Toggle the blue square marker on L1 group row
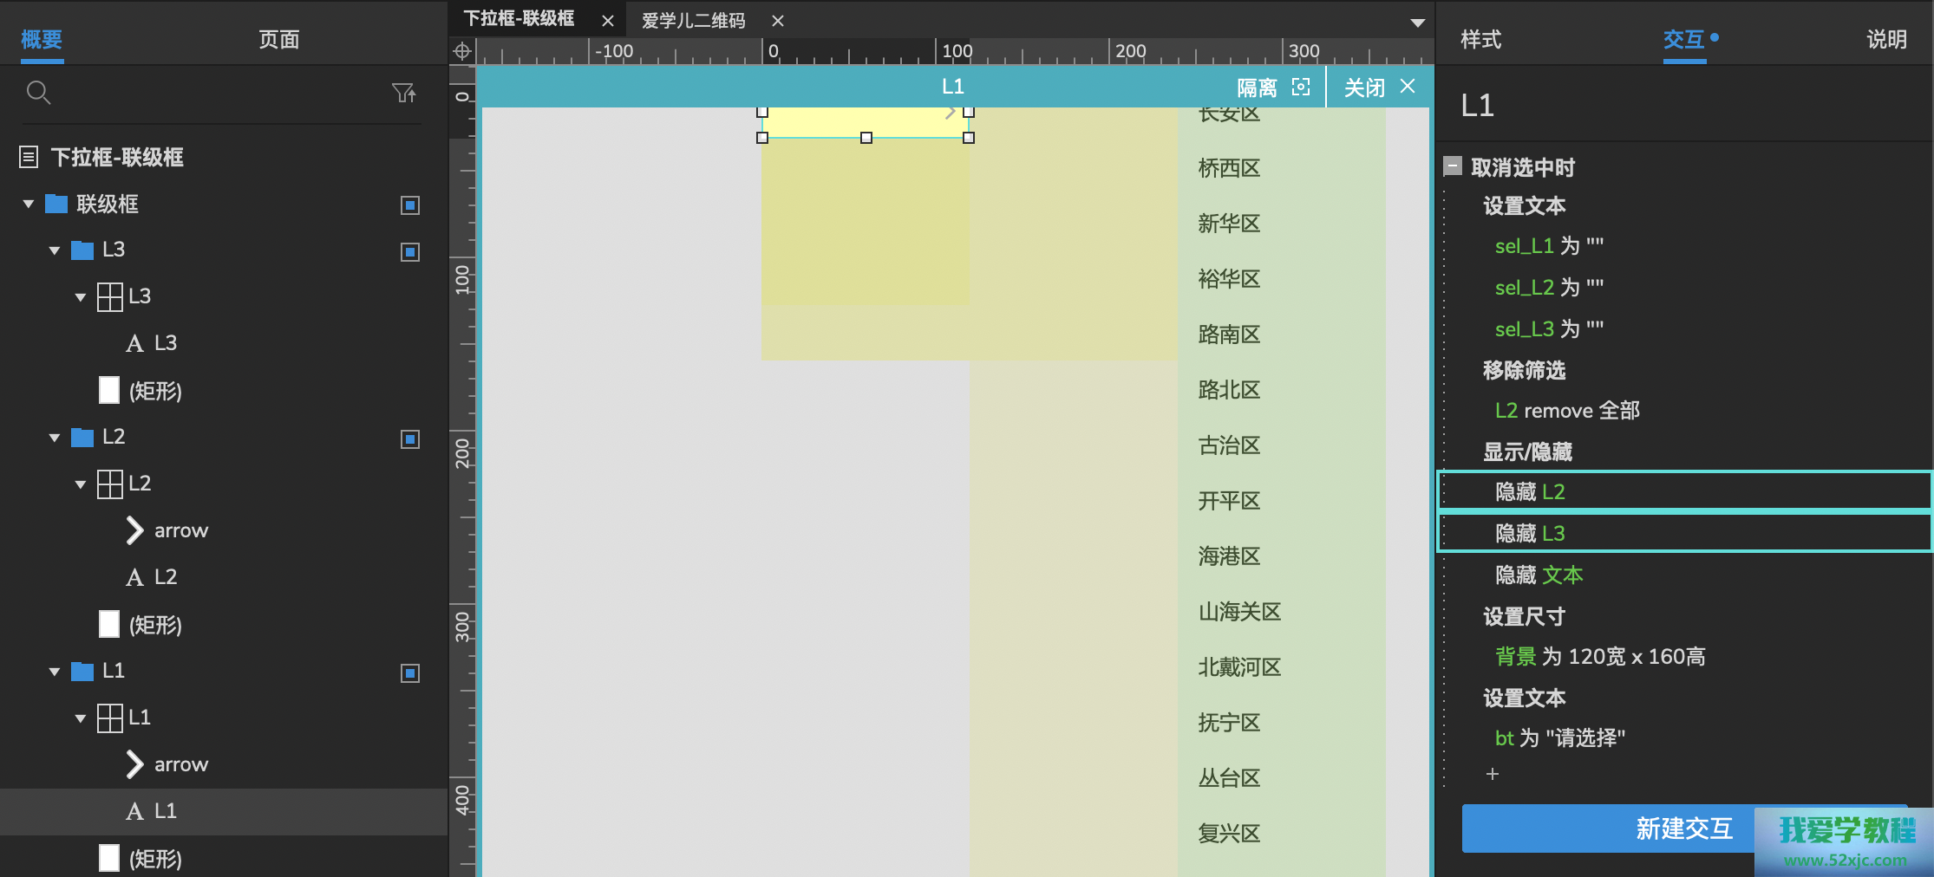 tap(410, 673)
